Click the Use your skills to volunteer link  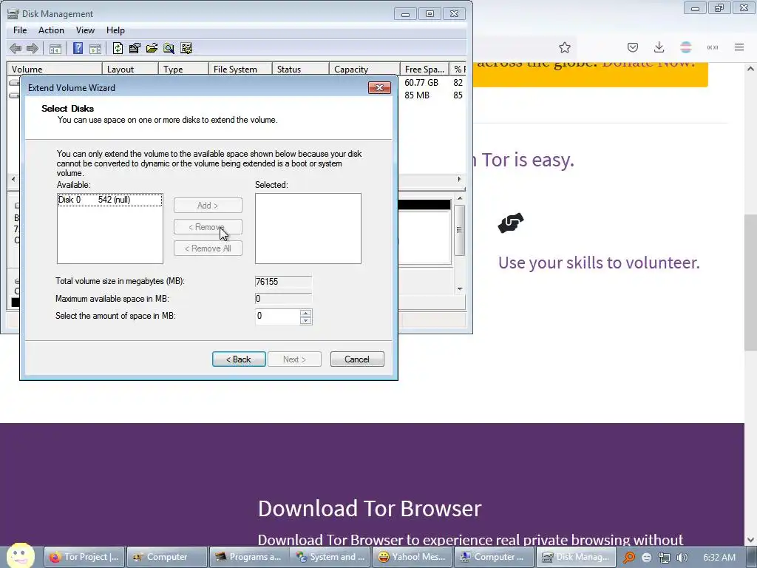tap(599, 263)
